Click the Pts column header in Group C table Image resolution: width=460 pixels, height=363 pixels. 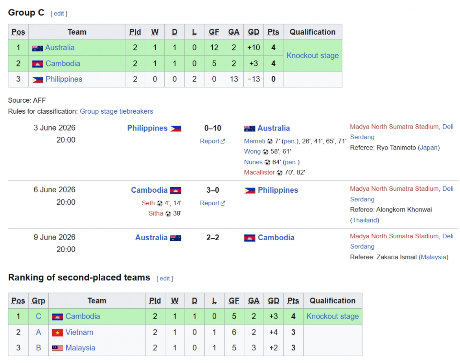coord(273,32)
